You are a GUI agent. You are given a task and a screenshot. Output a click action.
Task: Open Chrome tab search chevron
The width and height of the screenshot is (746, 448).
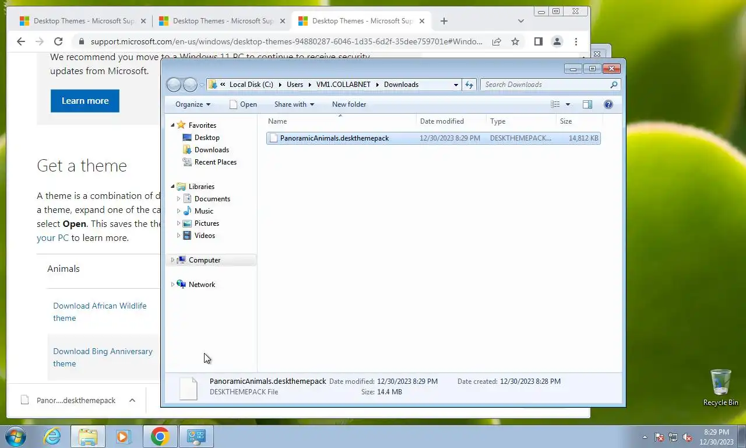520,21
